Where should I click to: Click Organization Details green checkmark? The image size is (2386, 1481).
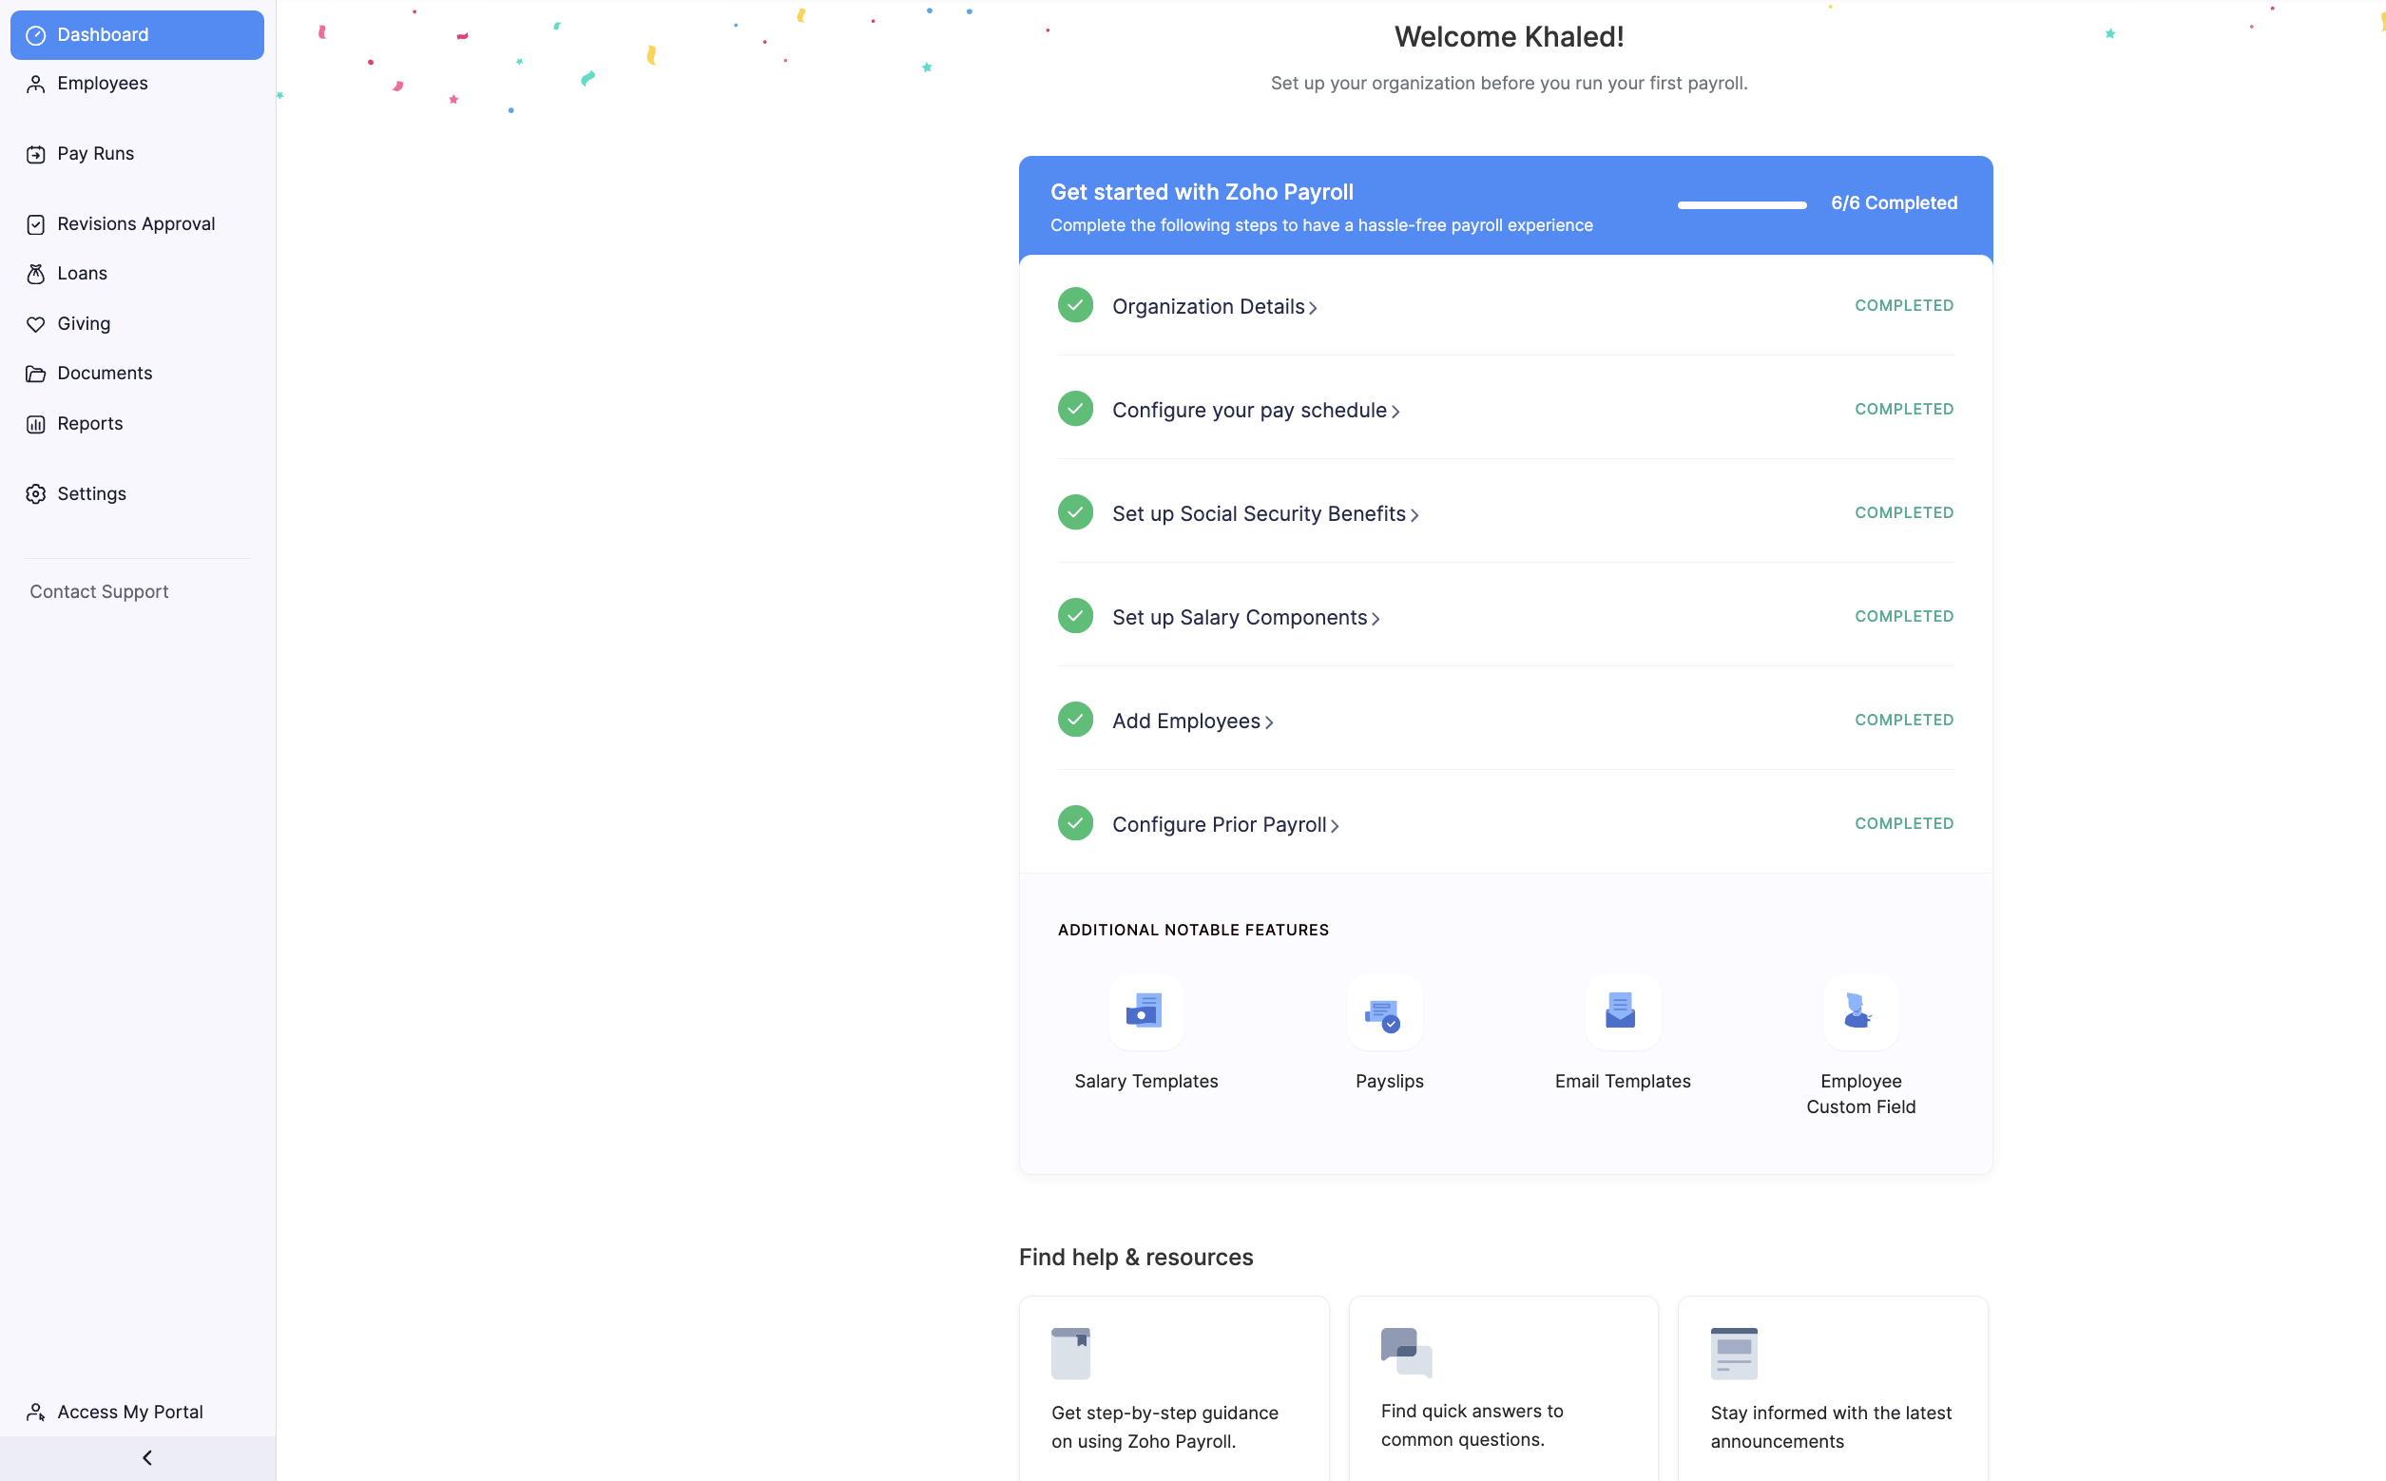1074,305
